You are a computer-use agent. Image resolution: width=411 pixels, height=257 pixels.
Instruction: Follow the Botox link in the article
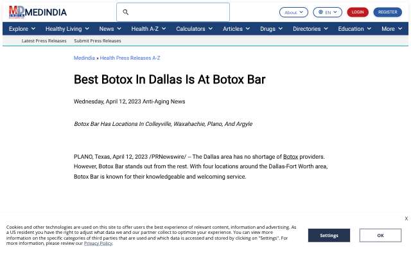tap(290, 157)
